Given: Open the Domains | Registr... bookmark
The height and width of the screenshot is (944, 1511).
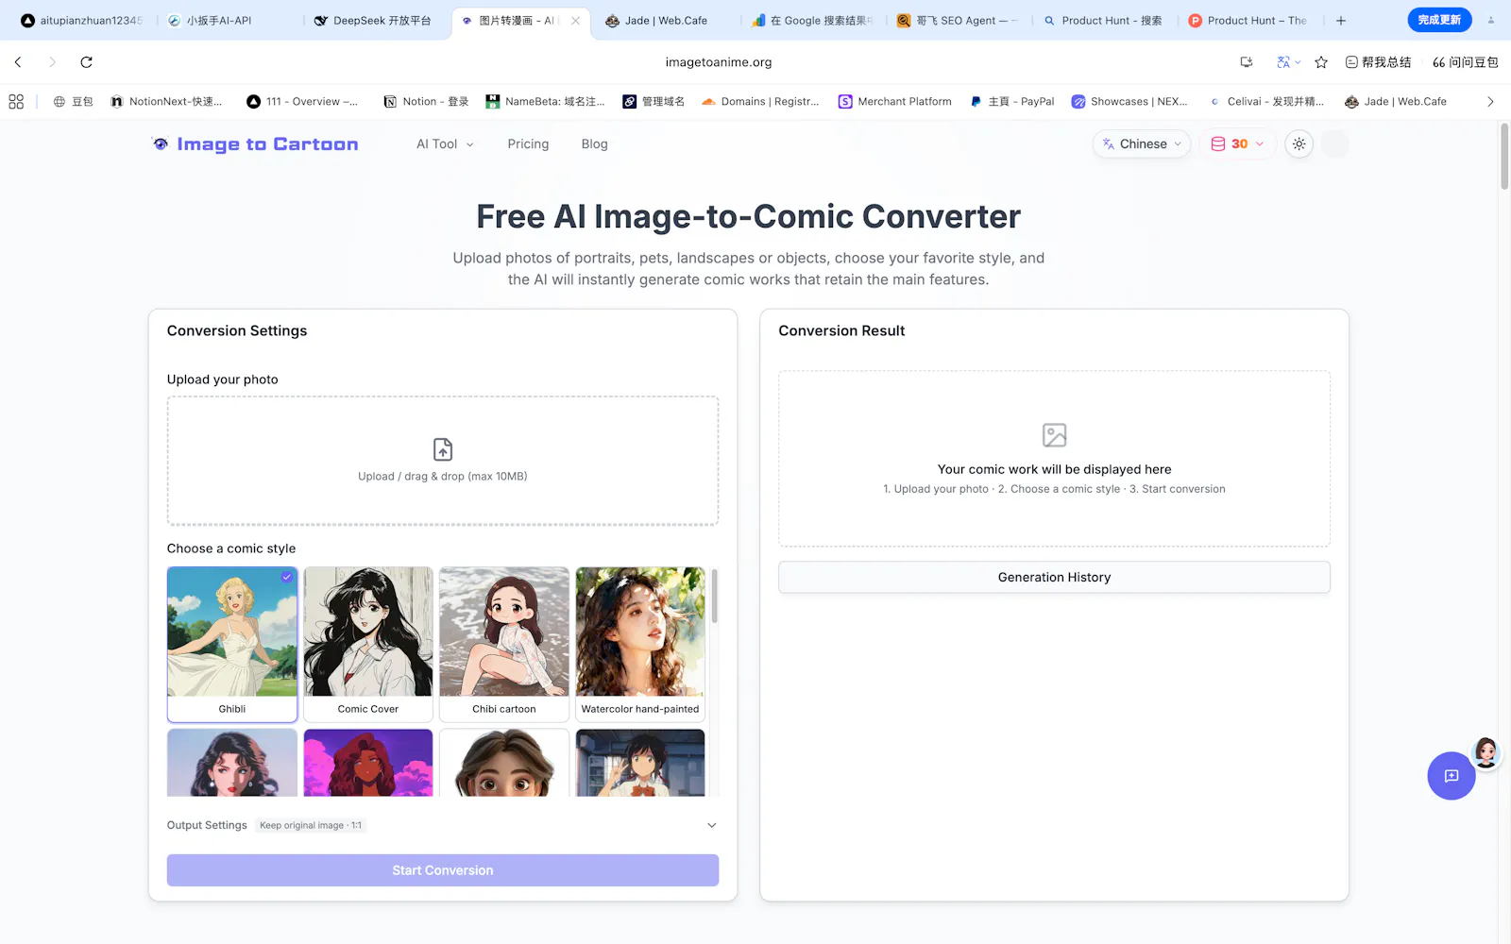Looking at the screenshot, I should tap(760, 102).
